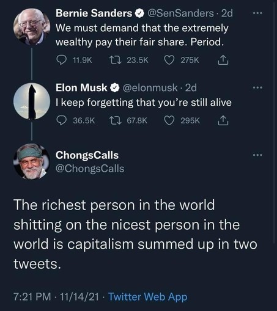This screenshot has height=311, width=277.
Task: Open Bernie Sanders' profile picture
Action: pyautogui.click(x=32, y=27)
